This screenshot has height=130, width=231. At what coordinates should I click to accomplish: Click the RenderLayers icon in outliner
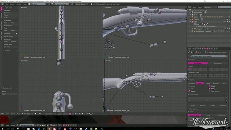pos(192,12)
